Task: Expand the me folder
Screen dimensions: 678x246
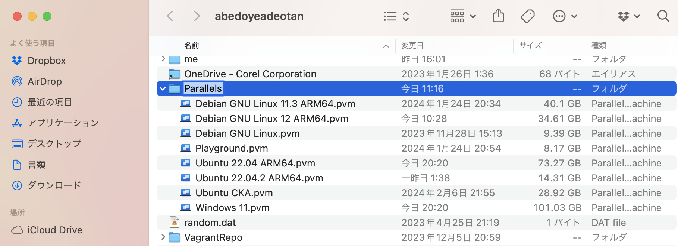Action: coord(163,59)
